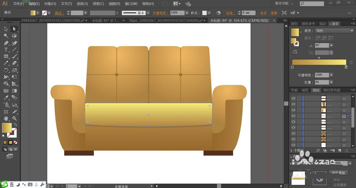
Task: Select the Selection tool (black arrow)
Action: [6, 29]
